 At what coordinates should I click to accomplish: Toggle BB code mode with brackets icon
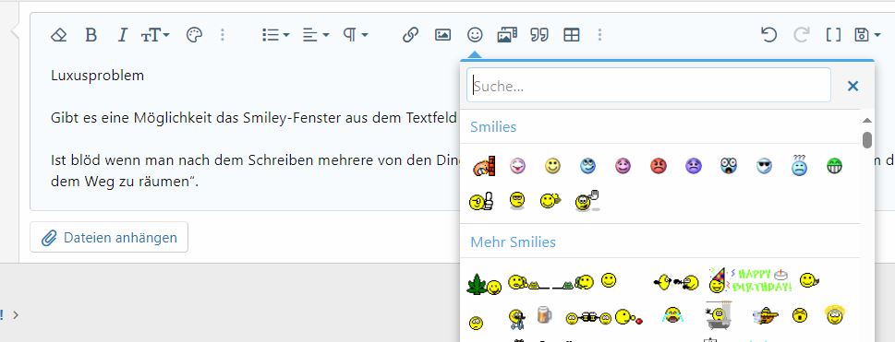[833, 35]
